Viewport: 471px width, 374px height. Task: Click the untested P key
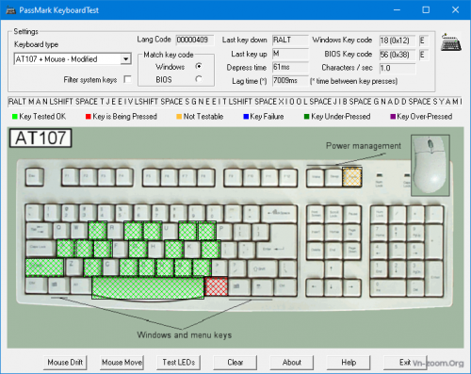223,232
